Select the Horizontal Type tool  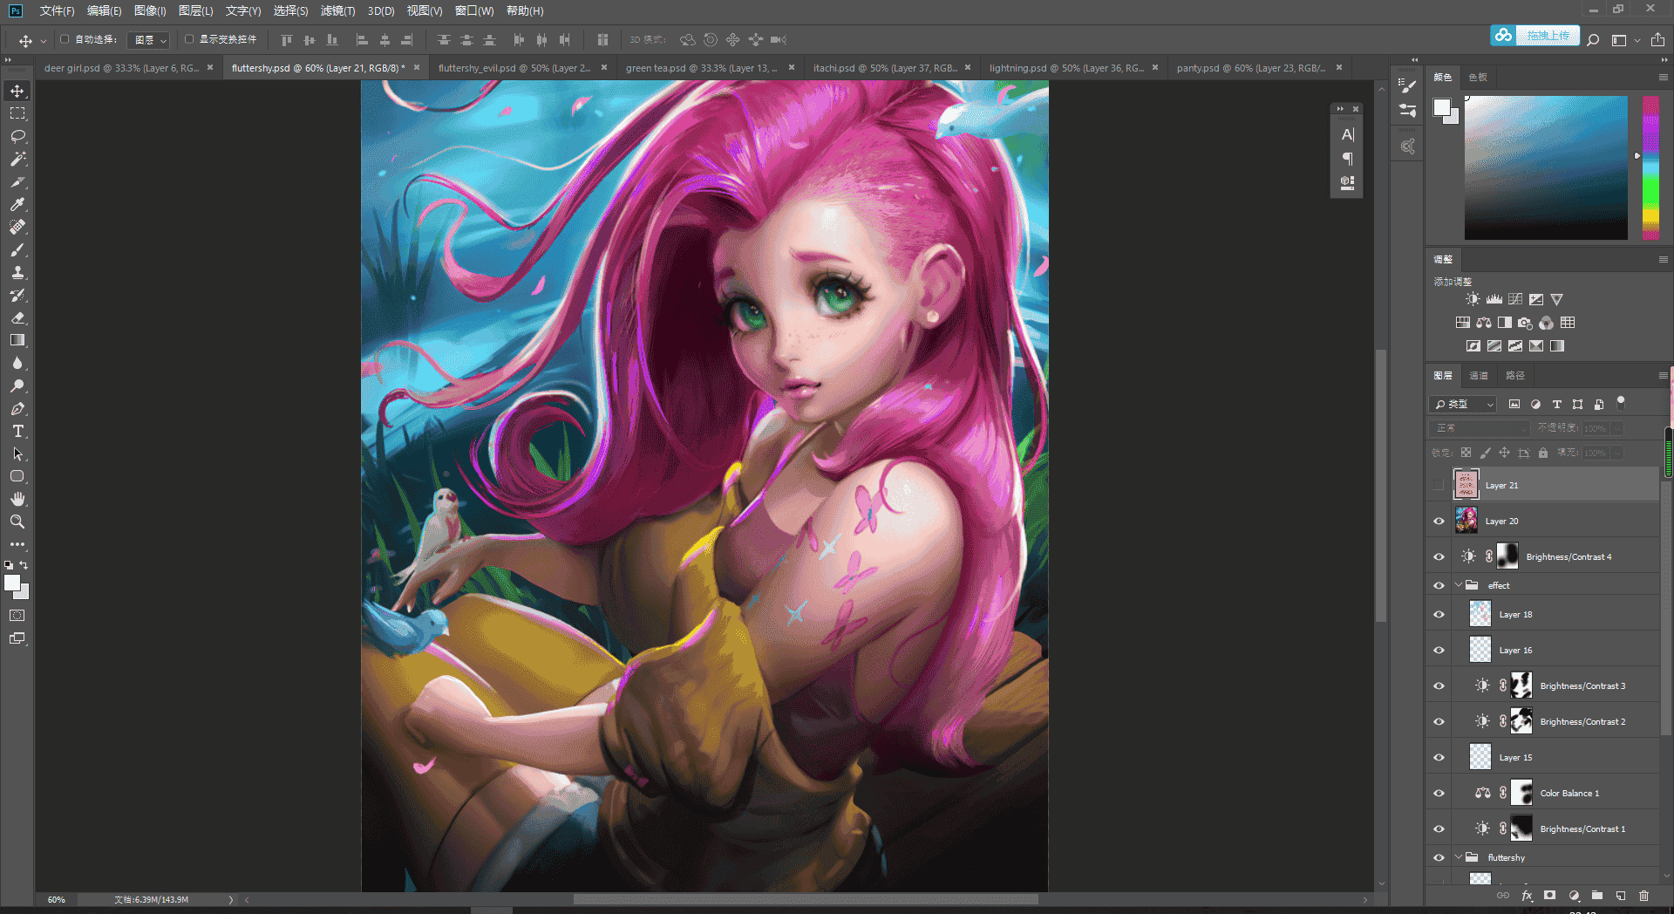(17, 432)
